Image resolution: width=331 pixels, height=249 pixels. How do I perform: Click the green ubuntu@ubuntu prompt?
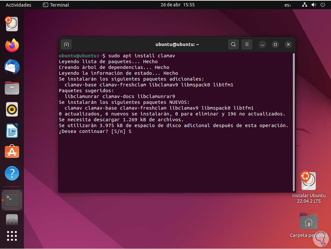click(x=78, y=56)
